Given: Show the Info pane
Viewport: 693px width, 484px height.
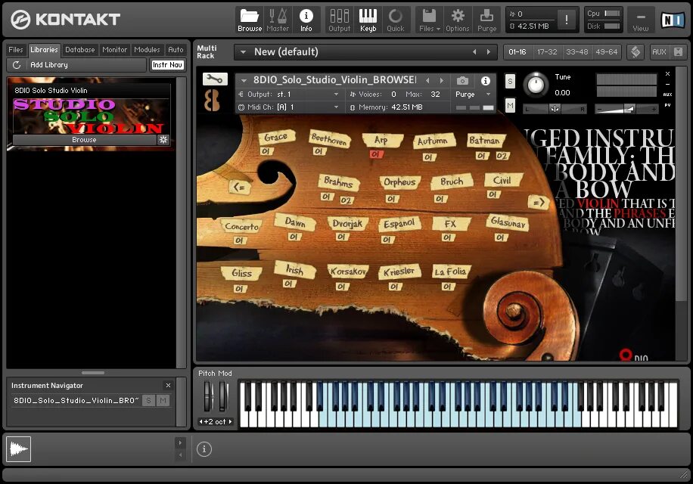Looking at the screenshot, I should pos(306,20).
